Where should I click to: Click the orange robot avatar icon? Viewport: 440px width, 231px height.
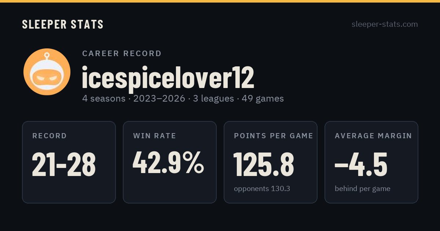click(47, 72)
